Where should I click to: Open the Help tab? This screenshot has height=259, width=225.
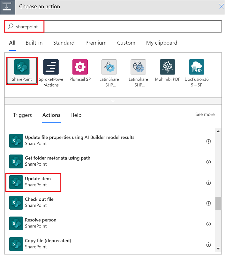click(x=76, y=115)
